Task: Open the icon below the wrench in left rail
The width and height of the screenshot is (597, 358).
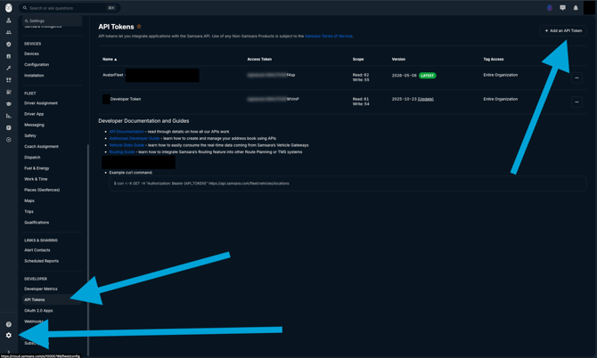Action: 8,80
